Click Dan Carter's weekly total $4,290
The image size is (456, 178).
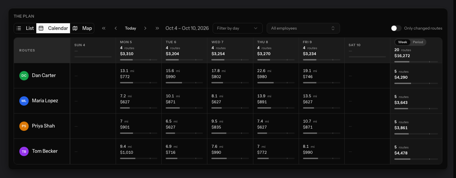(x=401, y=77)
